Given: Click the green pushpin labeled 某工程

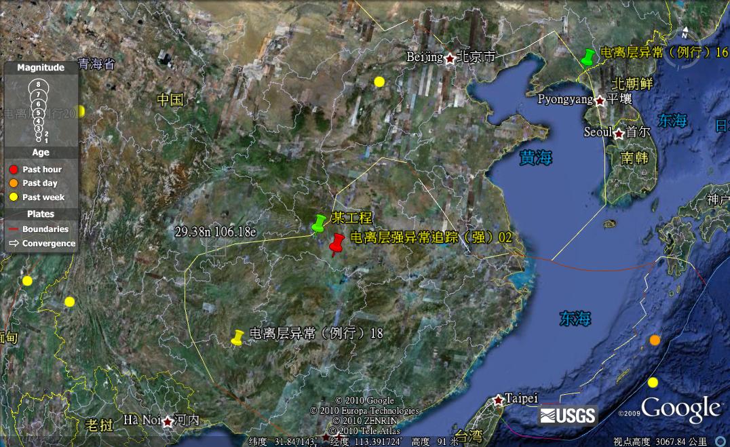Looking at the screenshot, I should (318, 224).
